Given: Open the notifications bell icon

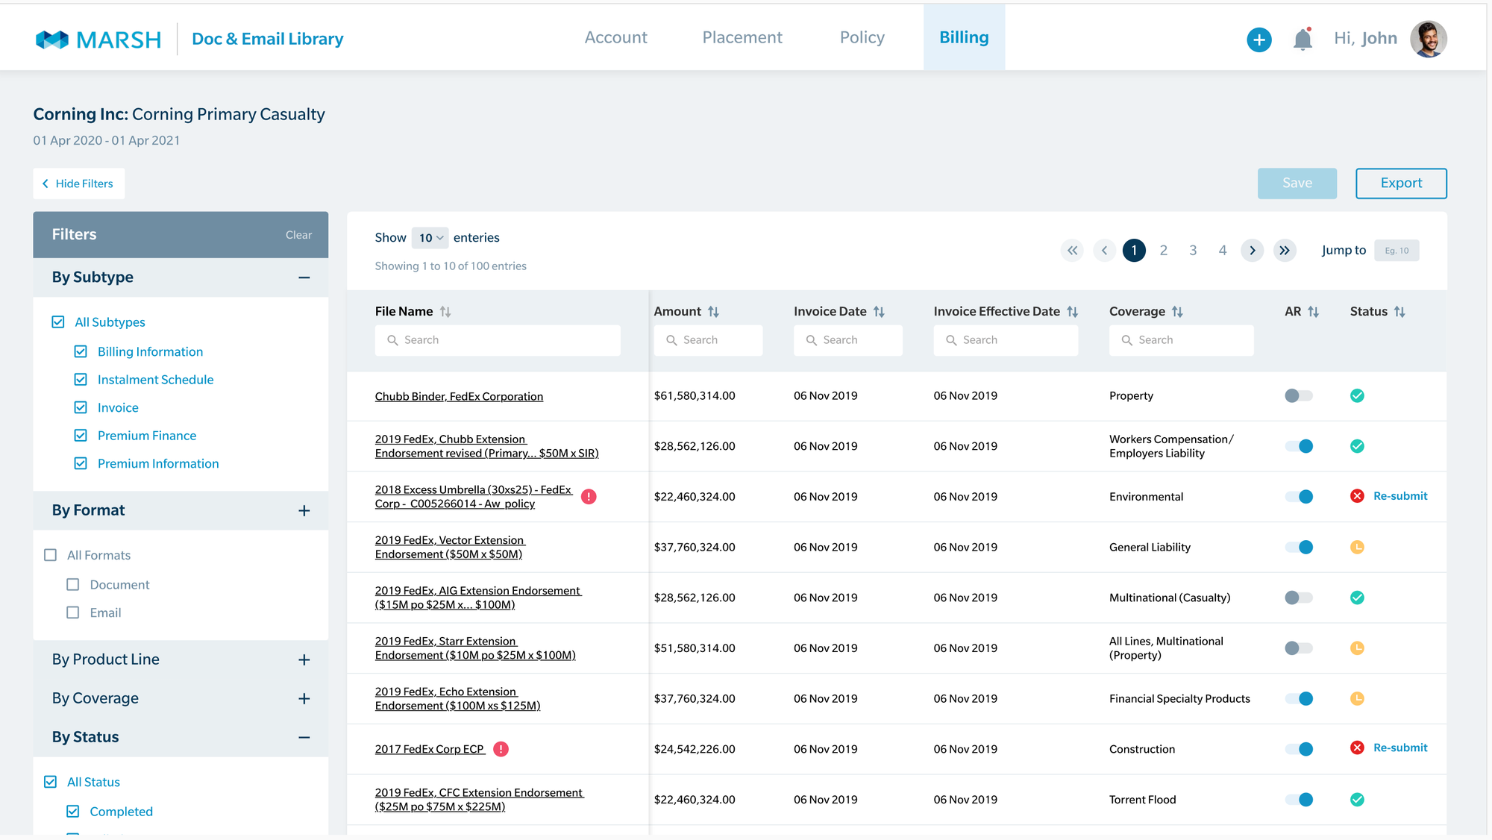Looking at the screenshot, I should pos(1303,39).
